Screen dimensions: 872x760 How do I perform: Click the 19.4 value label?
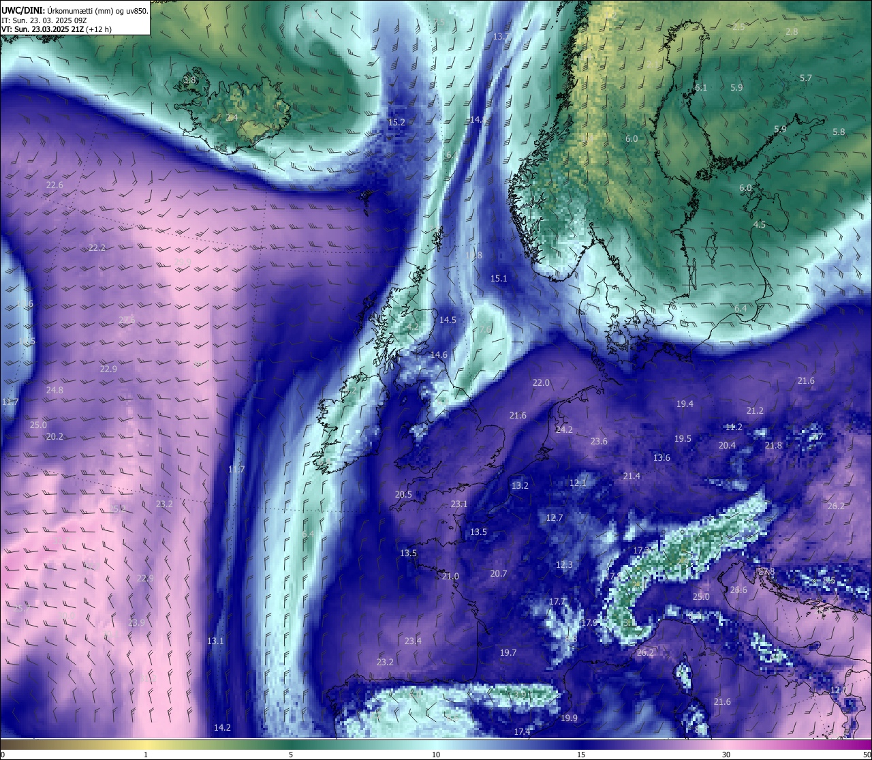tap(685, 404)
